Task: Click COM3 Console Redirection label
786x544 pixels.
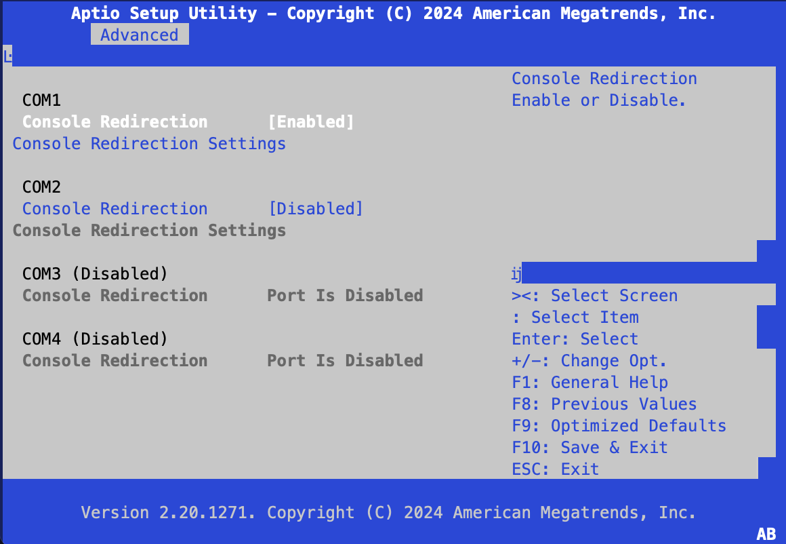Action: [115, 296]
